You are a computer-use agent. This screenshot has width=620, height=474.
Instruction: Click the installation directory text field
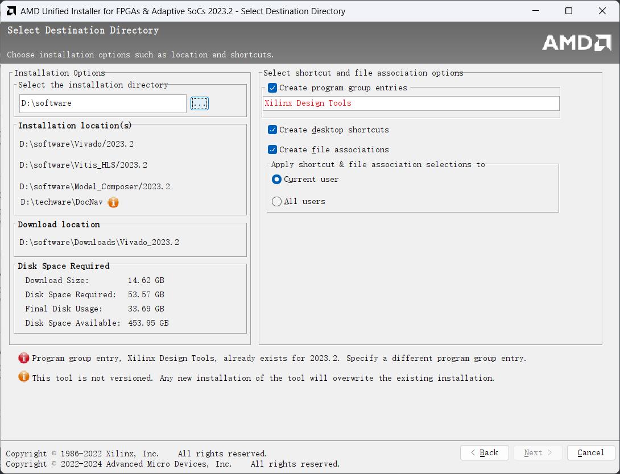pos(102,103)
